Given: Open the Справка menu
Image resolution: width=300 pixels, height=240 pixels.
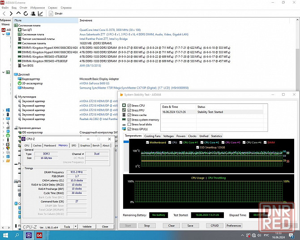Looking at the screenshot, I should pyautogui.click(x=66, y=8).
